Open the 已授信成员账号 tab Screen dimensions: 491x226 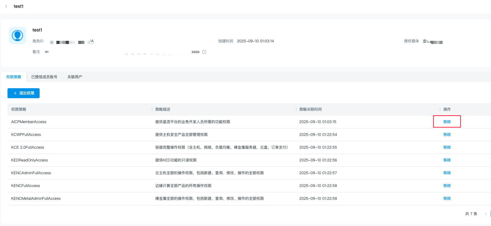point(44,77)
